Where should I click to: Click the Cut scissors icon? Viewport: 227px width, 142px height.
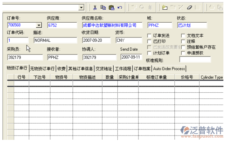[x=95, y=8]
